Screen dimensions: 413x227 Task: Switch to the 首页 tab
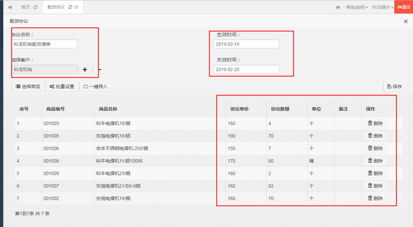click(26, 7)
